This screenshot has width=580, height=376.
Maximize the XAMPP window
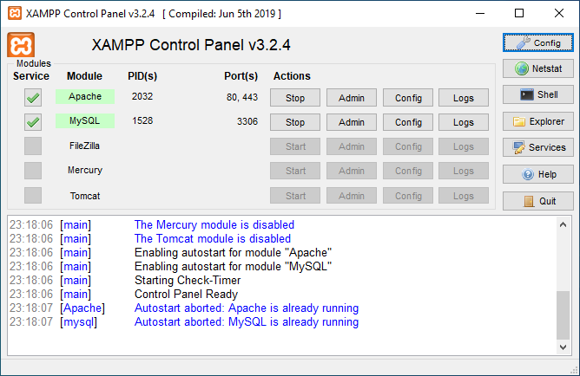click(519, 13)
